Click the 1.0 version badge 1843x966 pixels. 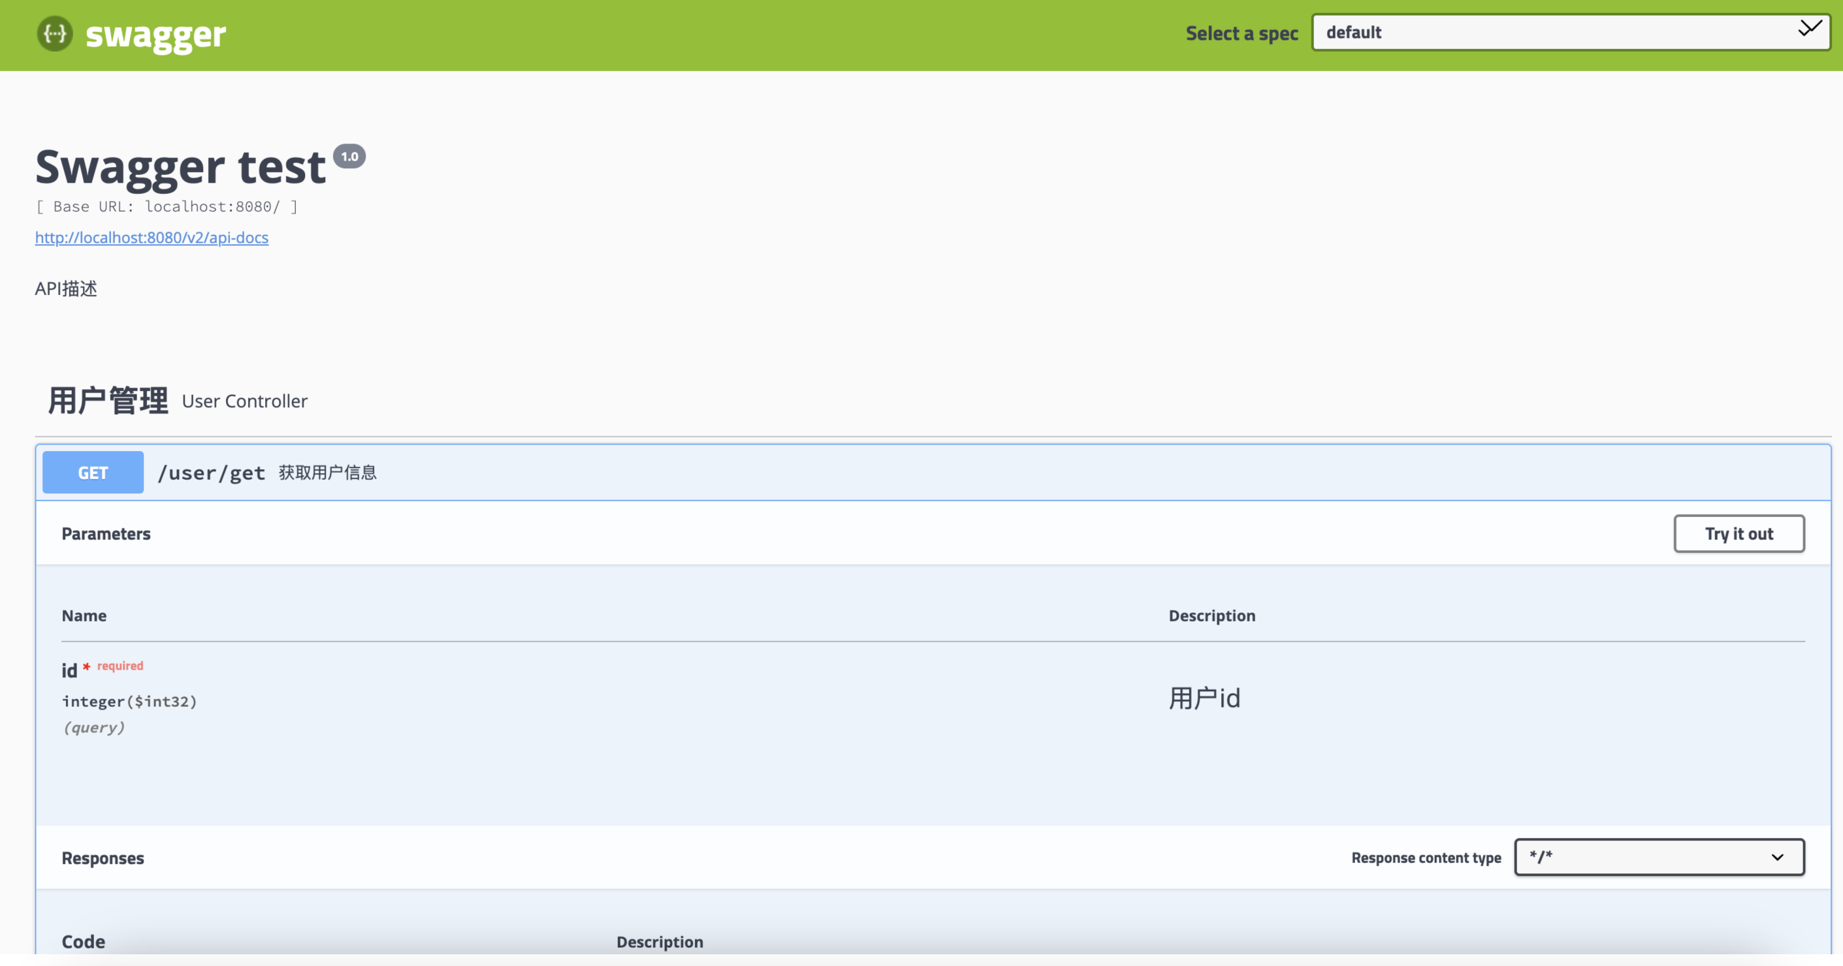[x=350, y=156]
